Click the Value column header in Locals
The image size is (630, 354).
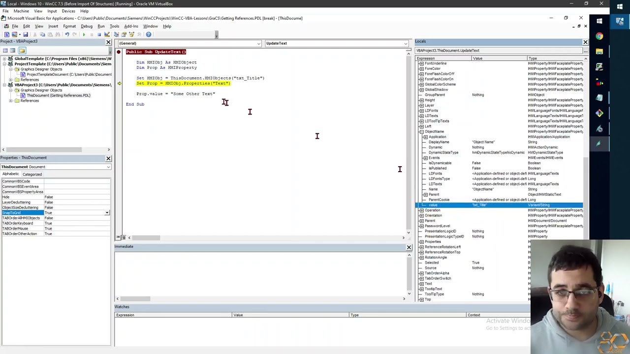pos(500,59)
